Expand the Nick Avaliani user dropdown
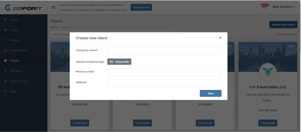This screenshot has height=132, width=301. [x=284, y=7]
